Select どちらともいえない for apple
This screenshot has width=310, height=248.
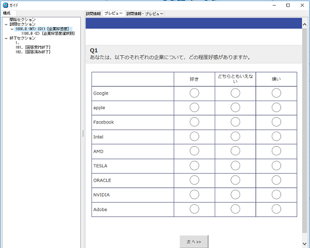(235, 107)
